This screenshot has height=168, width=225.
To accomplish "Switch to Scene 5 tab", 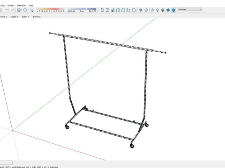I will tap(37, 17).
